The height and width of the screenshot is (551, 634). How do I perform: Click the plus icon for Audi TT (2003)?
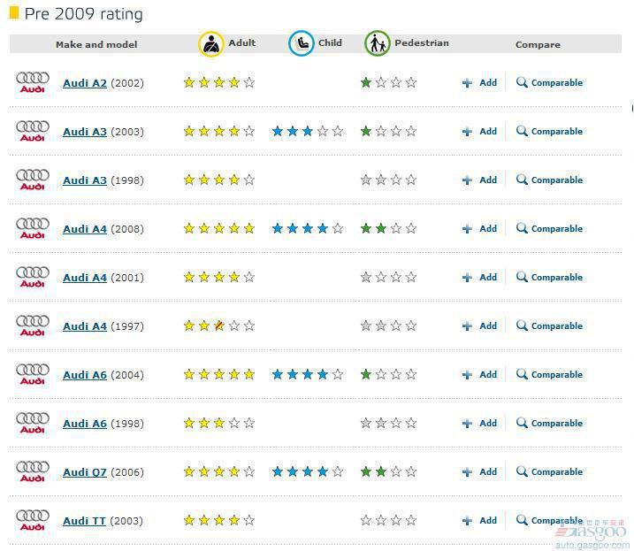coord(467,521)
